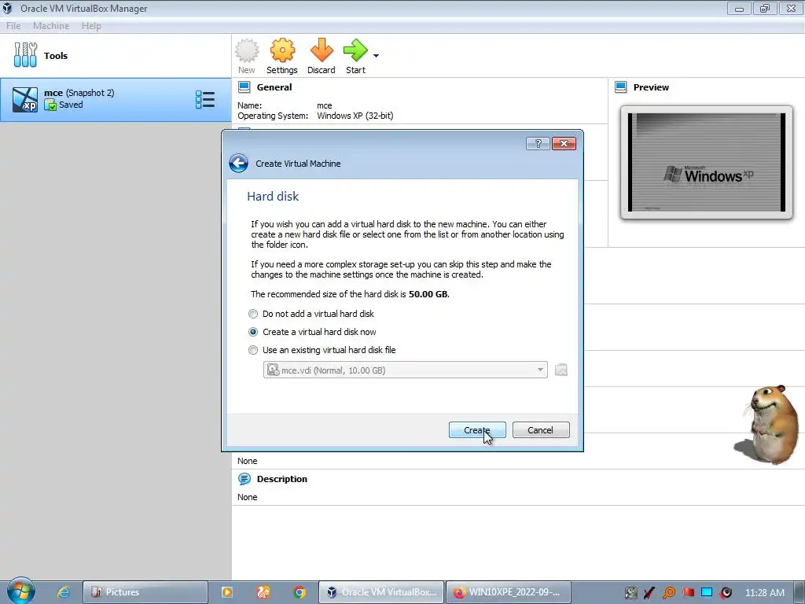Click the Create button in the dialog

(477, 430)
